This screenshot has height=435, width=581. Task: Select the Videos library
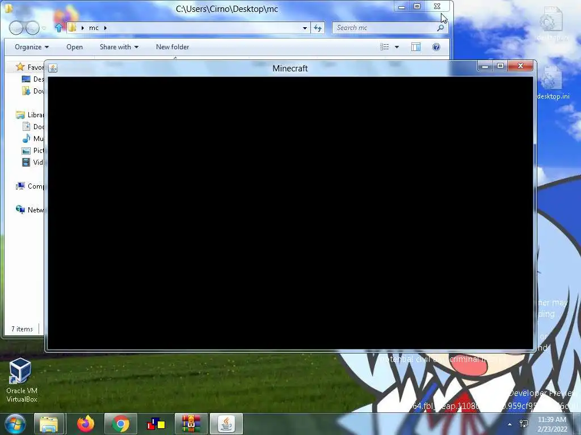click(33, 162)
